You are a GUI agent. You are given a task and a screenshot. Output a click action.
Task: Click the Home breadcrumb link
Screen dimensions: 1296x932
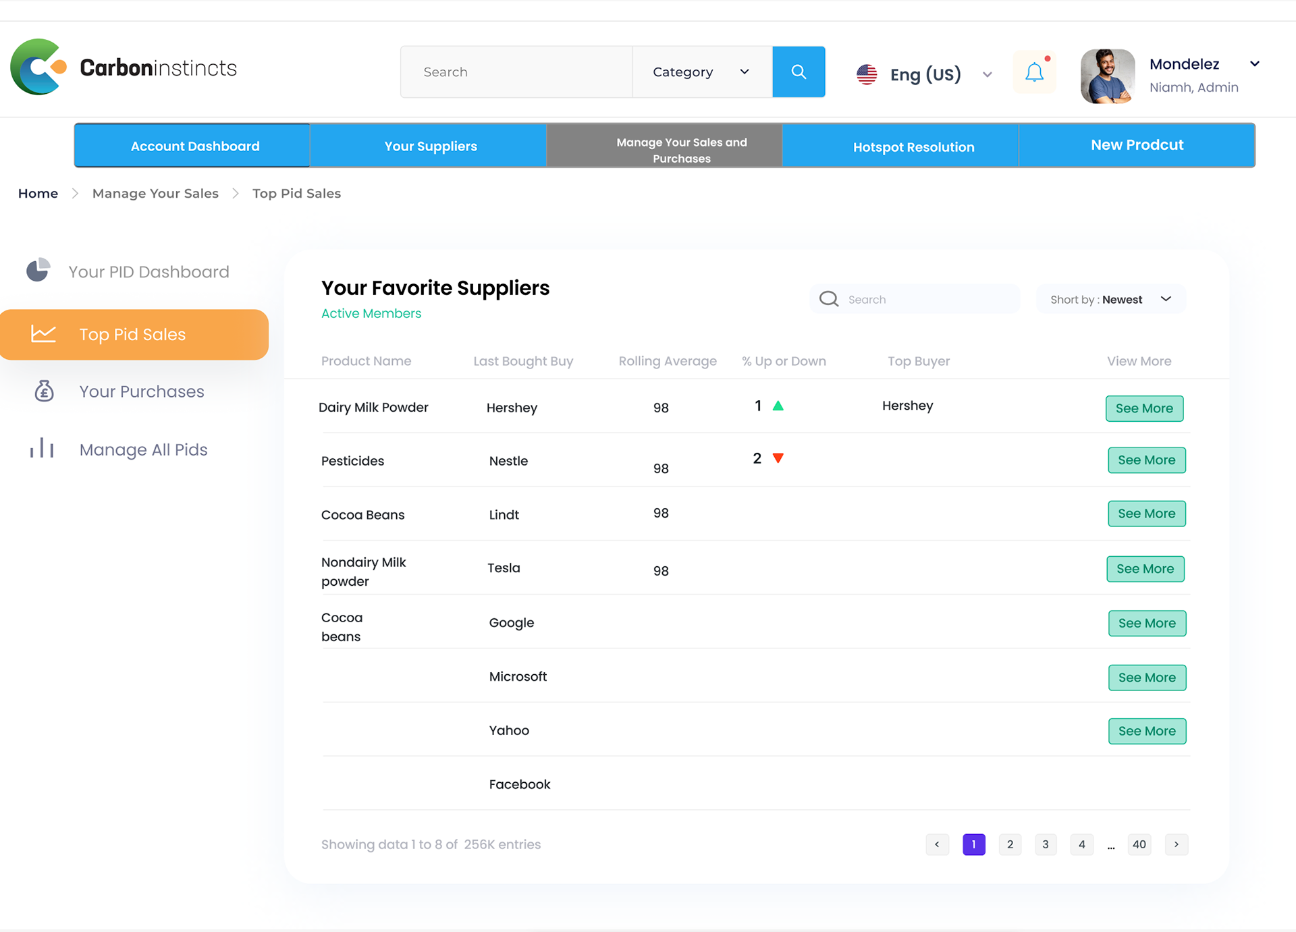click(38, 194)
